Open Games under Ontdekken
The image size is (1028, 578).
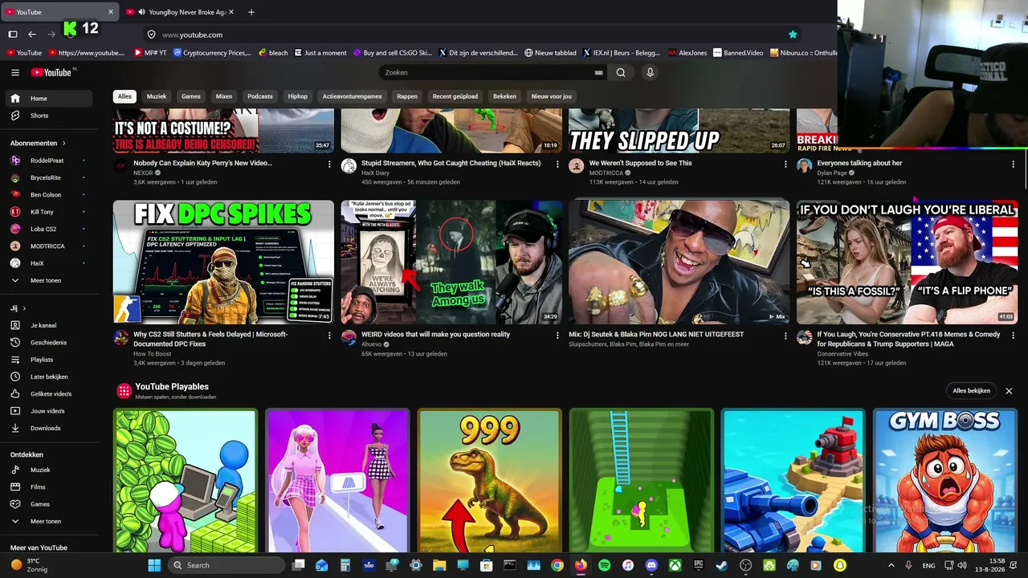pos(51,504)
